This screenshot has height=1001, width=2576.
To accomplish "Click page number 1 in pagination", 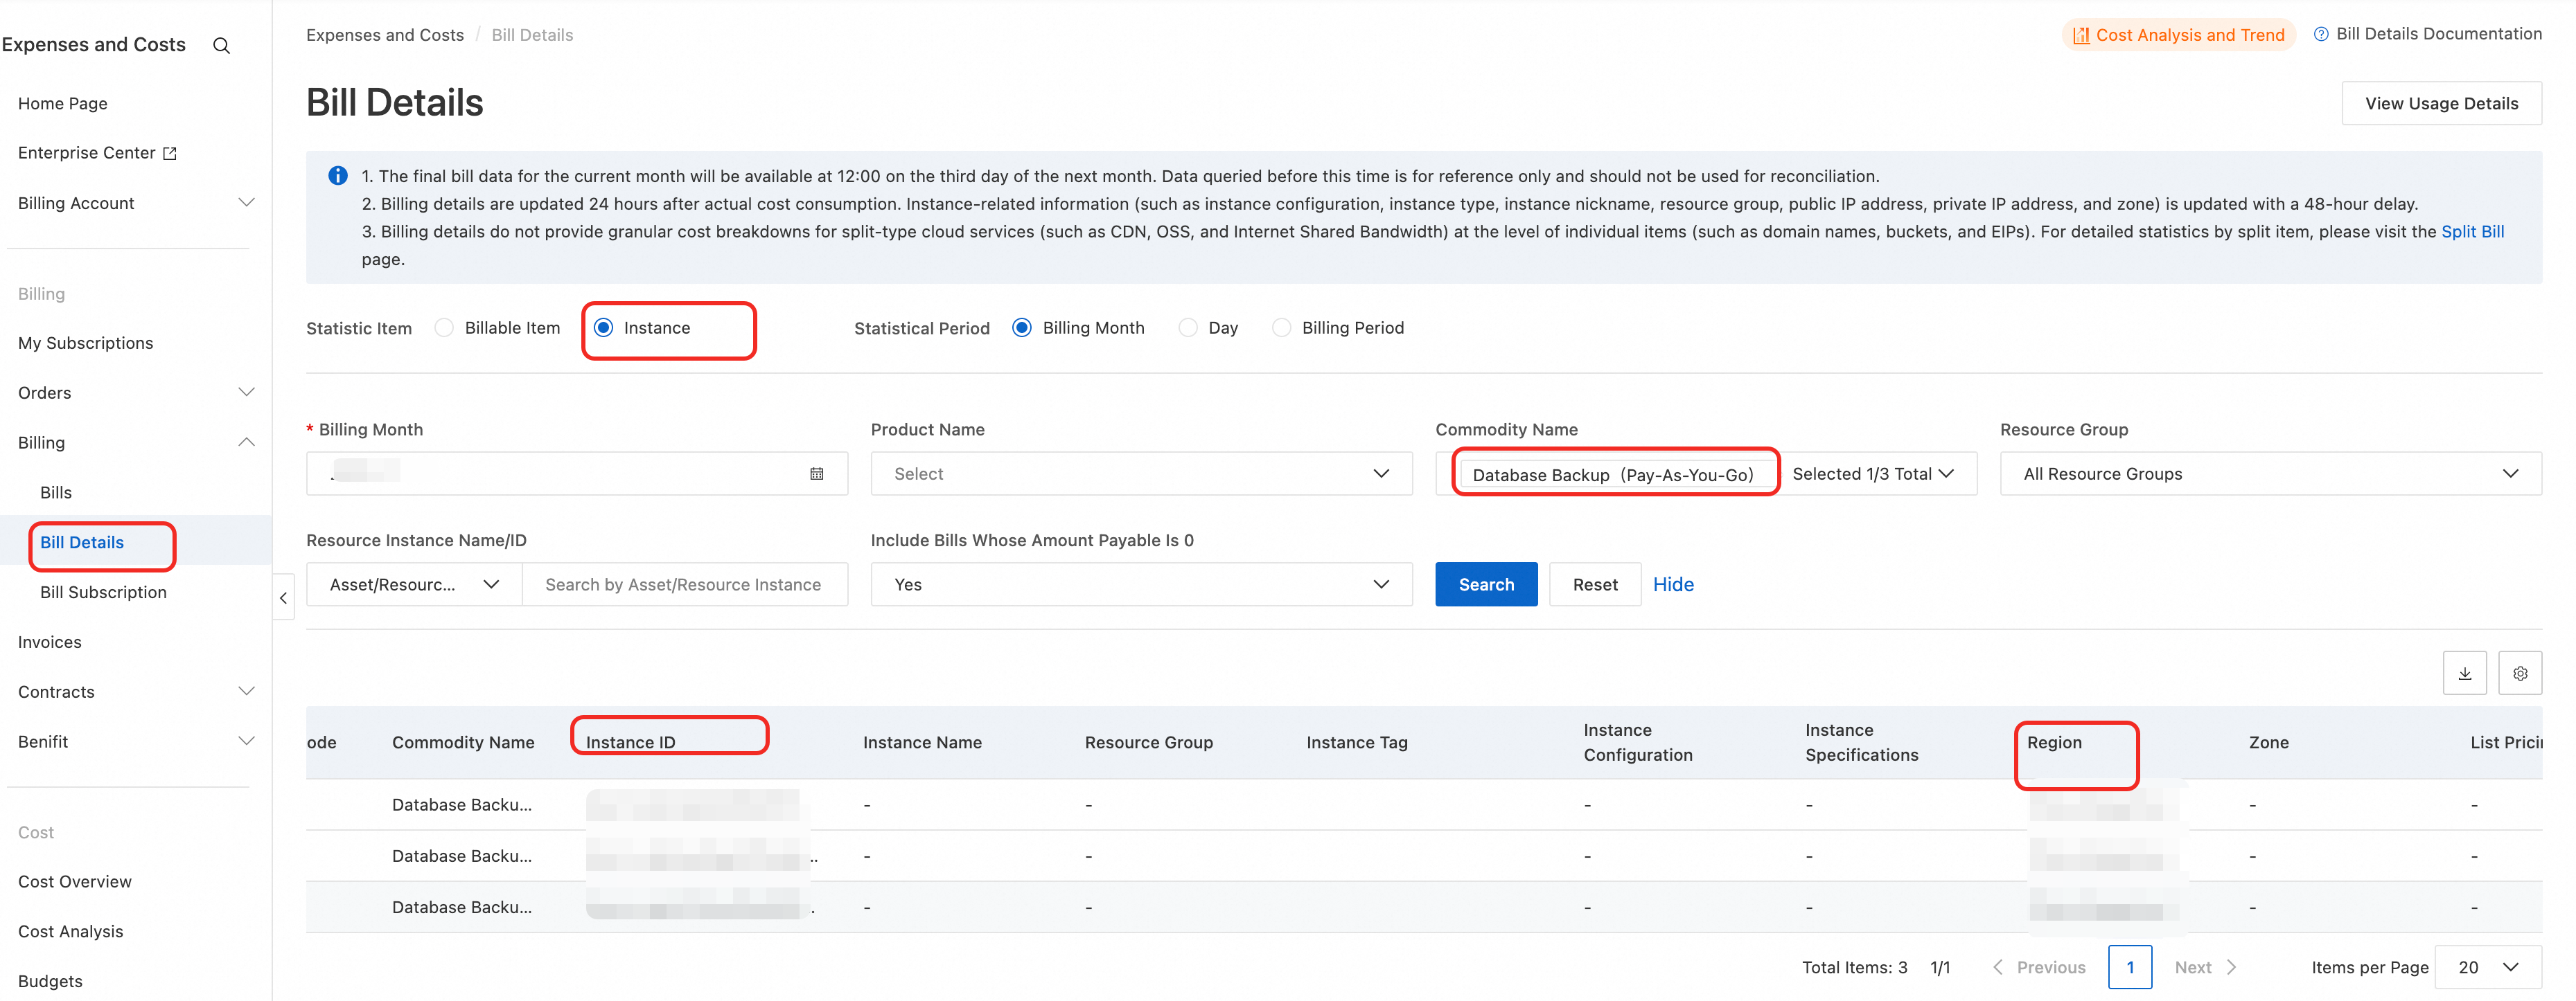I will pos(2130,967).
